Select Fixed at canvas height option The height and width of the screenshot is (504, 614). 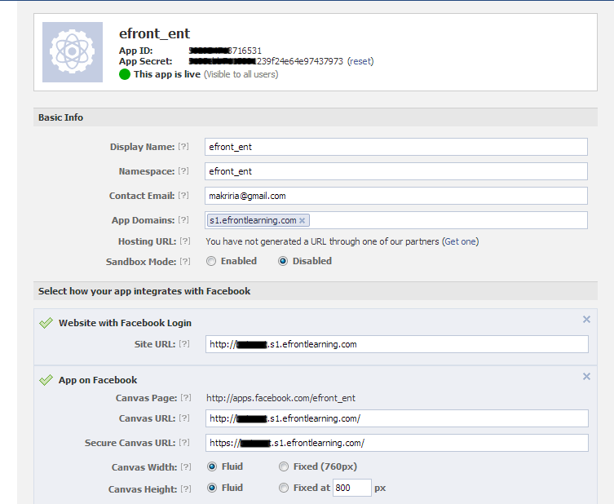[x=284, y=488]
